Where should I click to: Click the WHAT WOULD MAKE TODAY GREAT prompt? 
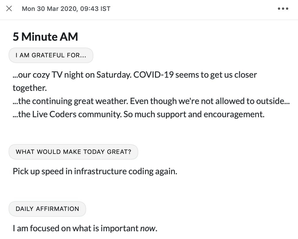pyautogui.click(x=73, y=152)
